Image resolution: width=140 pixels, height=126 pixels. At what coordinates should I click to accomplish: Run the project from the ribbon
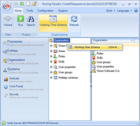20,21
